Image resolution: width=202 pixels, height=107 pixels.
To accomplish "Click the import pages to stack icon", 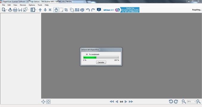I will [10, 10].
